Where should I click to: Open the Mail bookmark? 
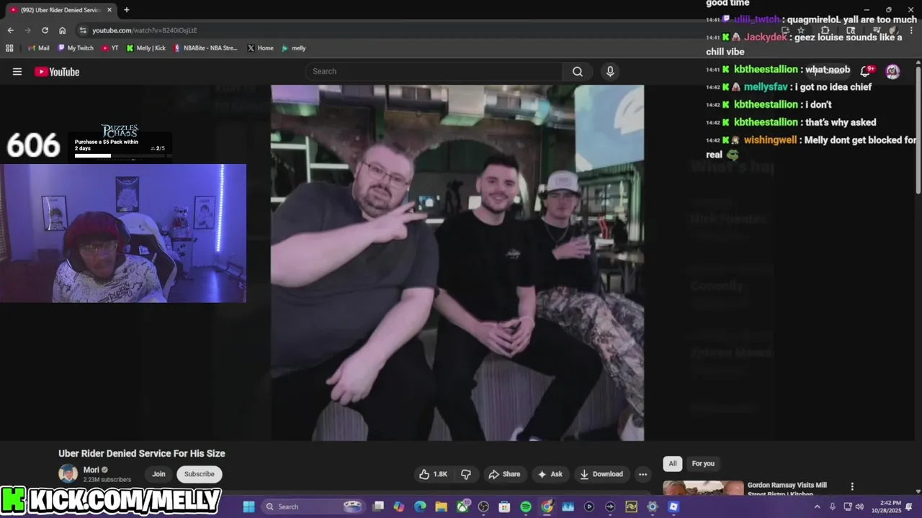(x=38, y=48)
